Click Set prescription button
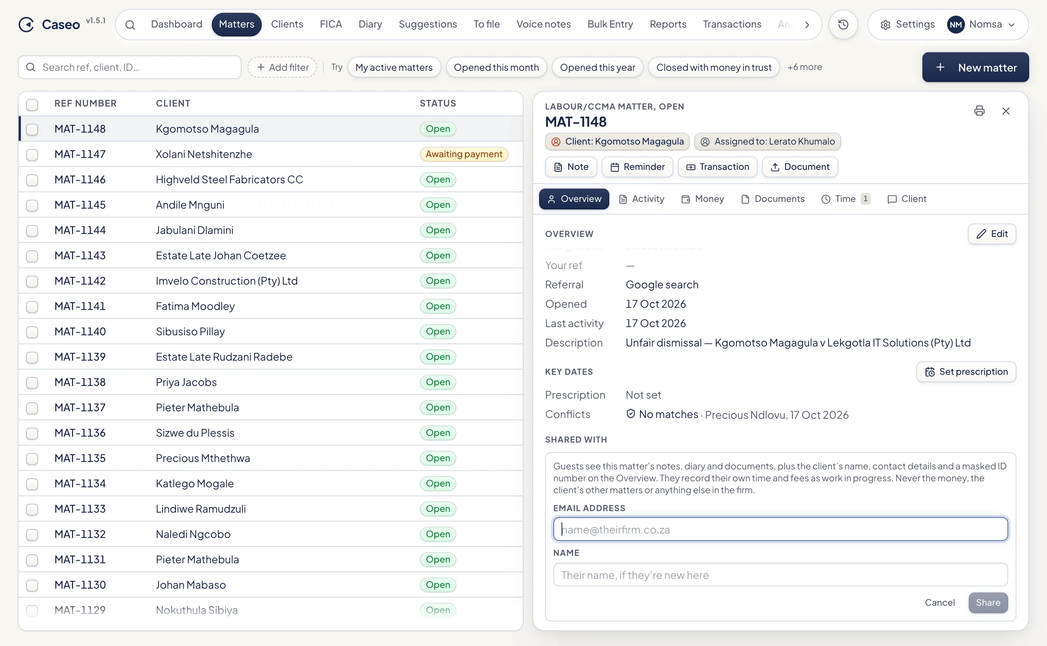This screenshot has width=1047, height=646. [966, 372]
